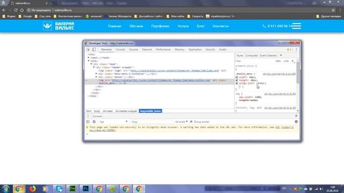
Task: Click the clear console icon
Action: pyautogui.click(x=94, y=122)
